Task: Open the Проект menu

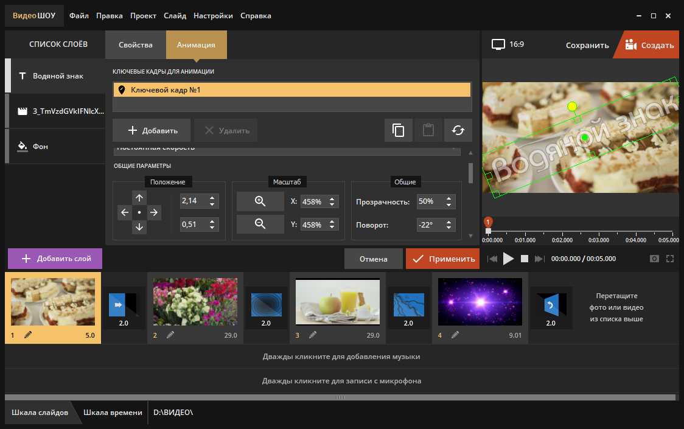Action: point(143,16)
